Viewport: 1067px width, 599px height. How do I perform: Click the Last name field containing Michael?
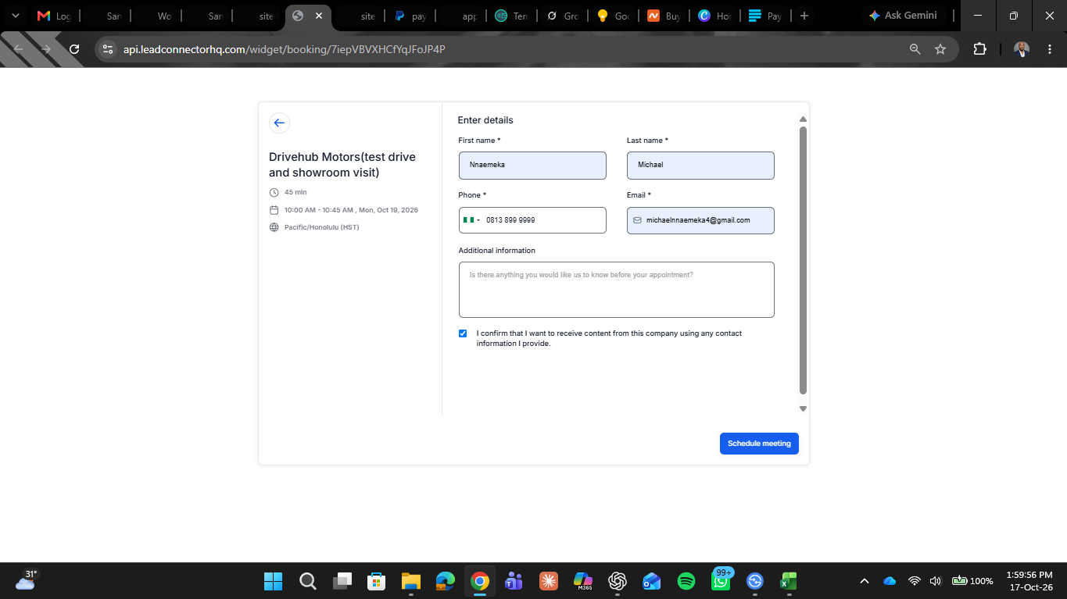click(x=700, y=166)
